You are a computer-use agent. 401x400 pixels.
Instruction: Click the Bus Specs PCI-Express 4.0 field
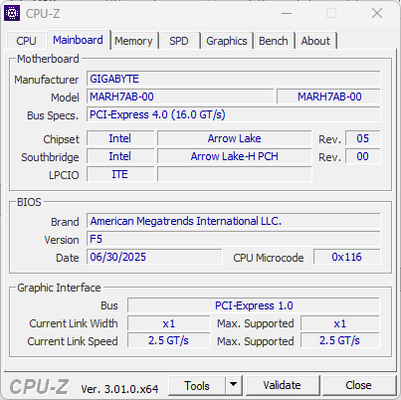coord(234,114)
